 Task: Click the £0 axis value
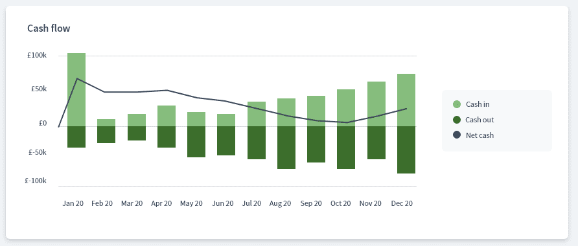click(x=43, y=124)
